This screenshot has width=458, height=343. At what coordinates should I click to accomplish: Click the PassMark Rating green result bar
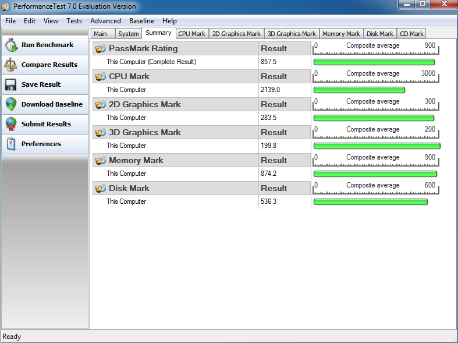(x=374, y=62)
